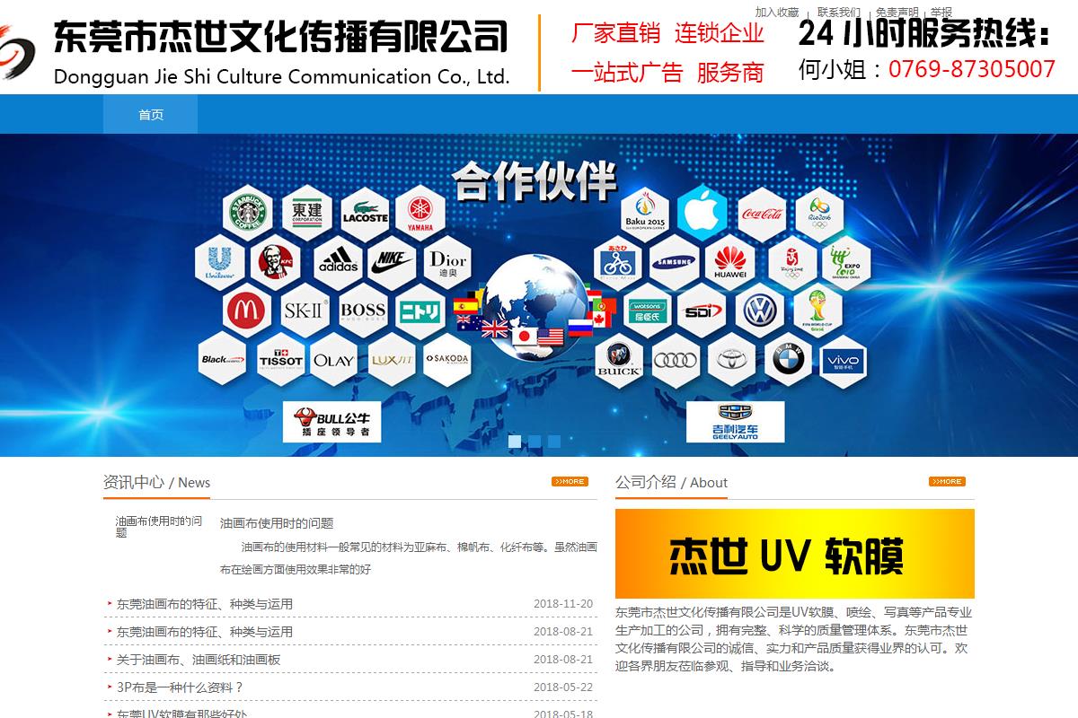Select the third banner slide dot
Image resolution: width=1078 pixels, height=718 pixels.
pos(554,441)
